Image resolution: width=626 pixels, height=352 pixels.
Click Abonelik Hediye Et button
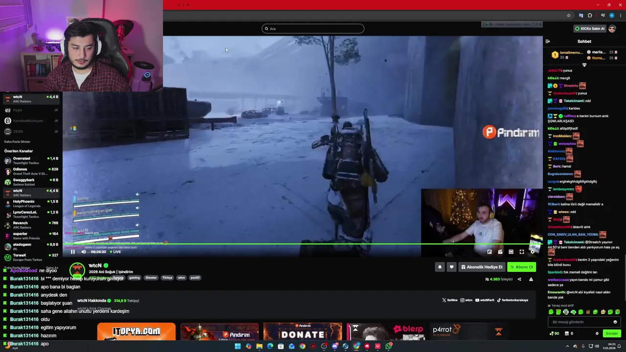482,267
